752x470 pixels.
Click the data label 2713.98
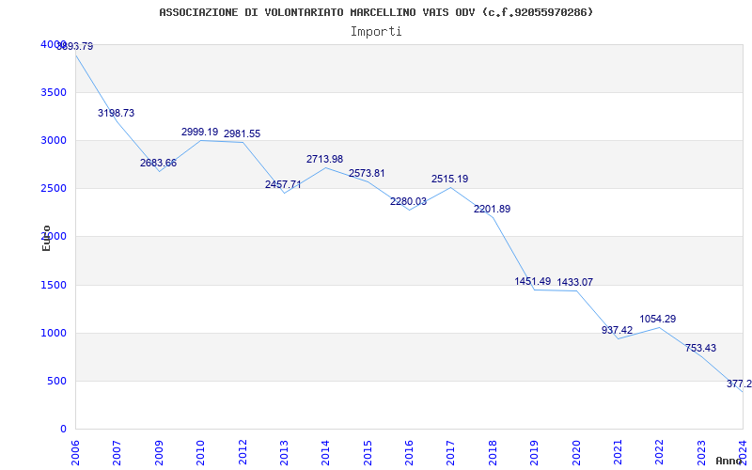(324, 159)
